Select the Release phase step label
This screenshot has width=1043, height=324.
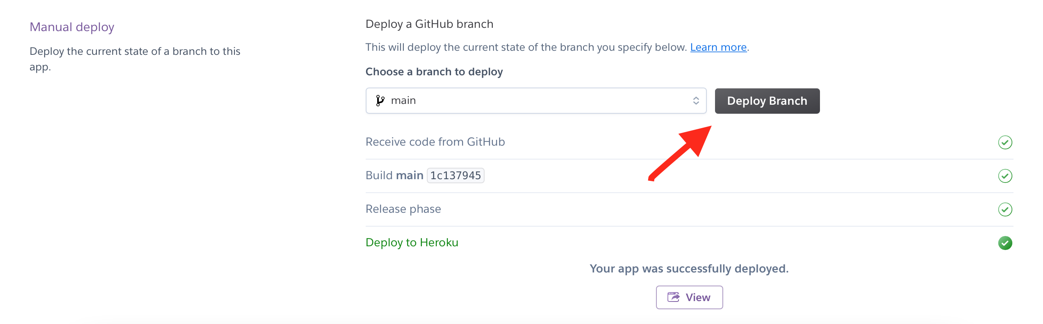[x=403, y=209]
